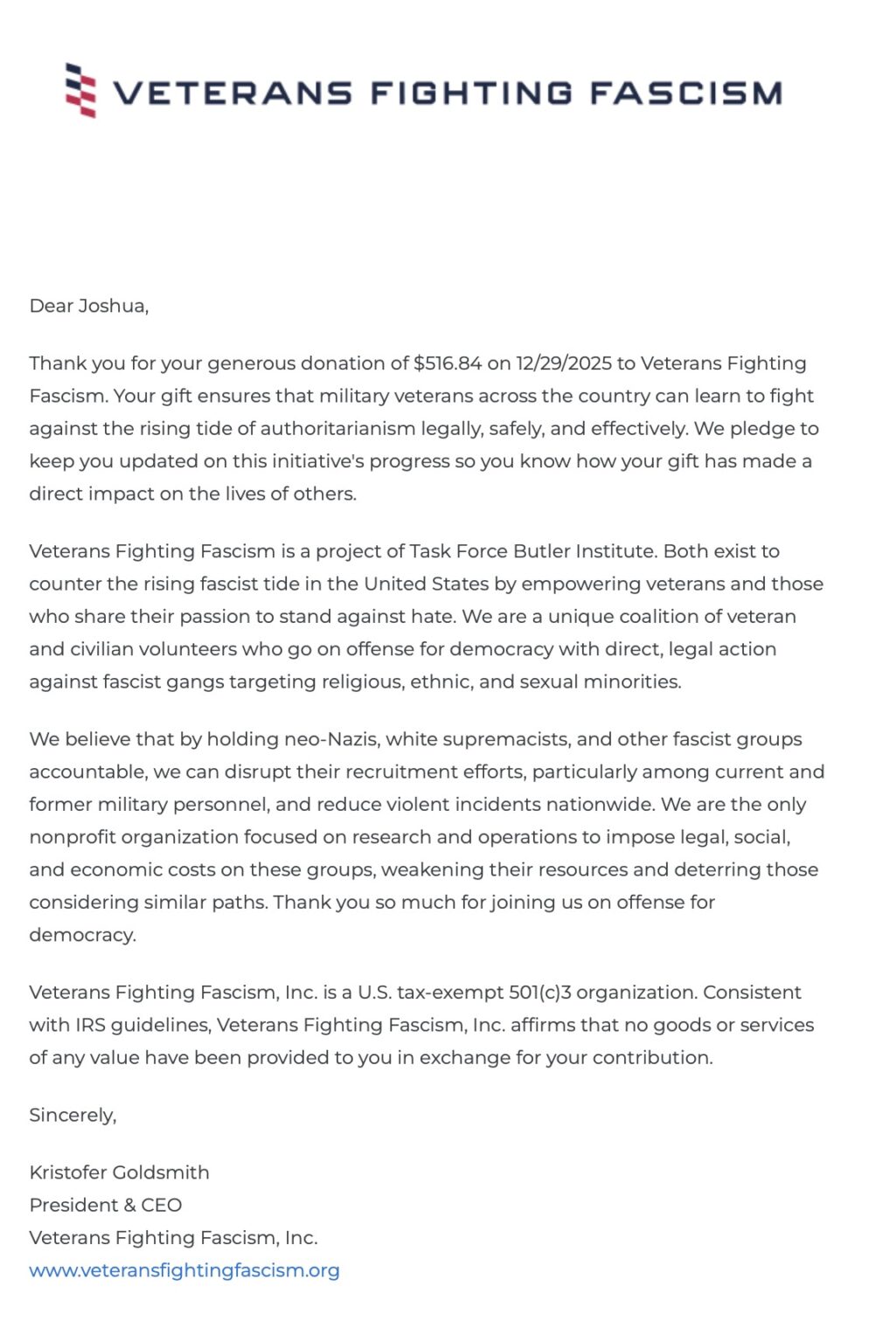Open the www.veteransfightingfascism.org link
869x1342 pixels.
[184, 1269]
